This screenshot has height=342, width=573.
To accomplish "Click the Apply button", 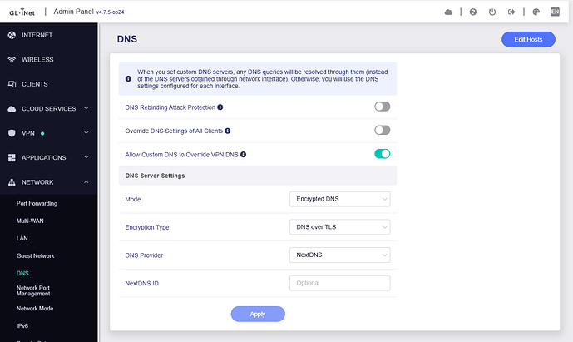I will click(x=258, y=315).
